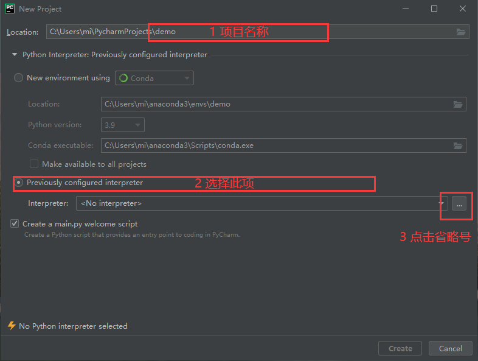Enable Make available to all projects

[34, 164]
